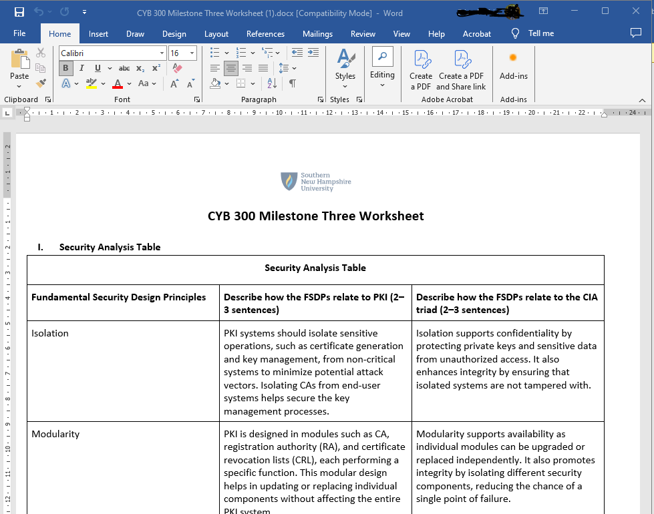Cut selection with the scissors icon
This screenshot has width=654, height=514.
click(x=41, y=53)
